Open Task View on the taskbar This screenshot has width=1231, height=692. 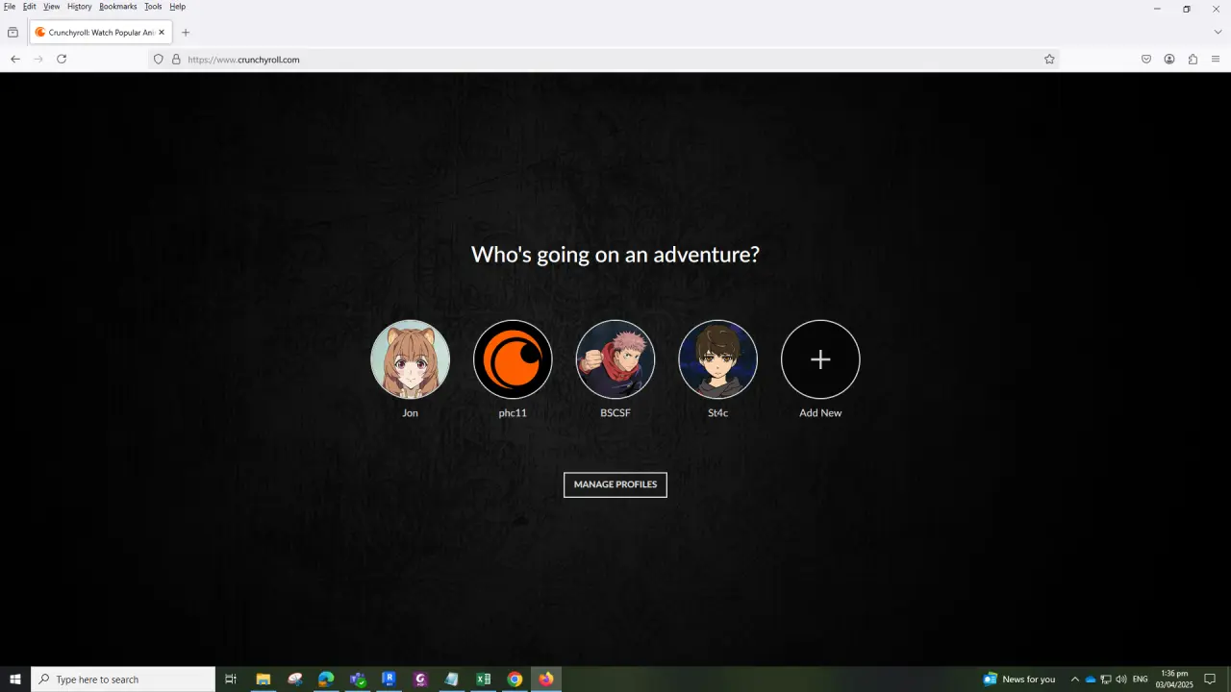pyautogui.click(x=231, y=680)
